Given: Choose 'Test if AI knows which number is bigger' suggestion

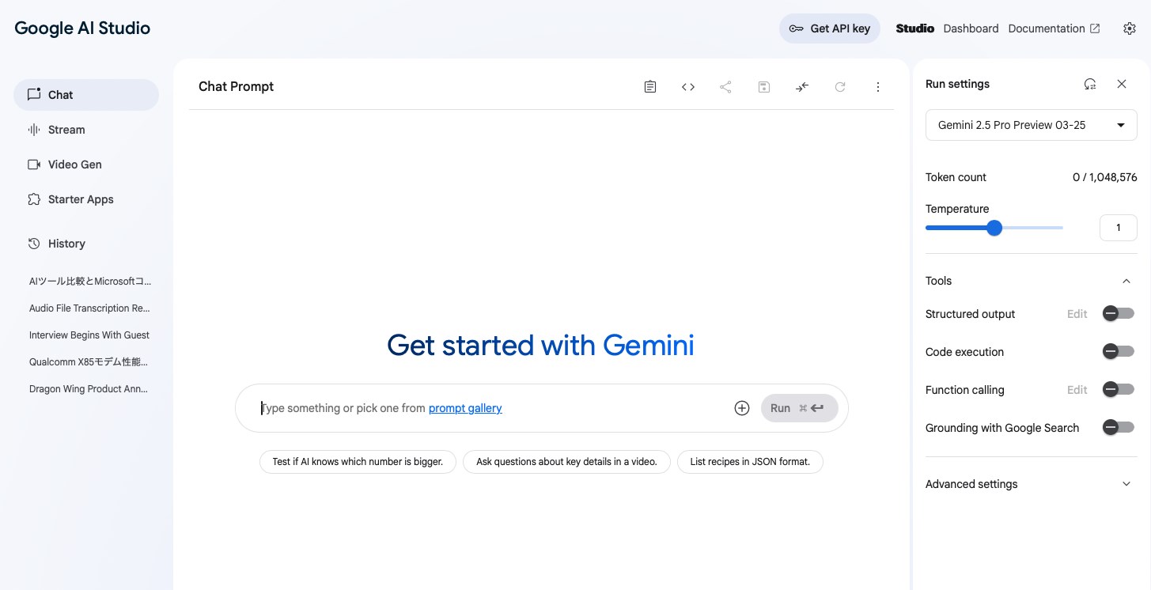Looking at the screenshot, I should click(358, 462).
